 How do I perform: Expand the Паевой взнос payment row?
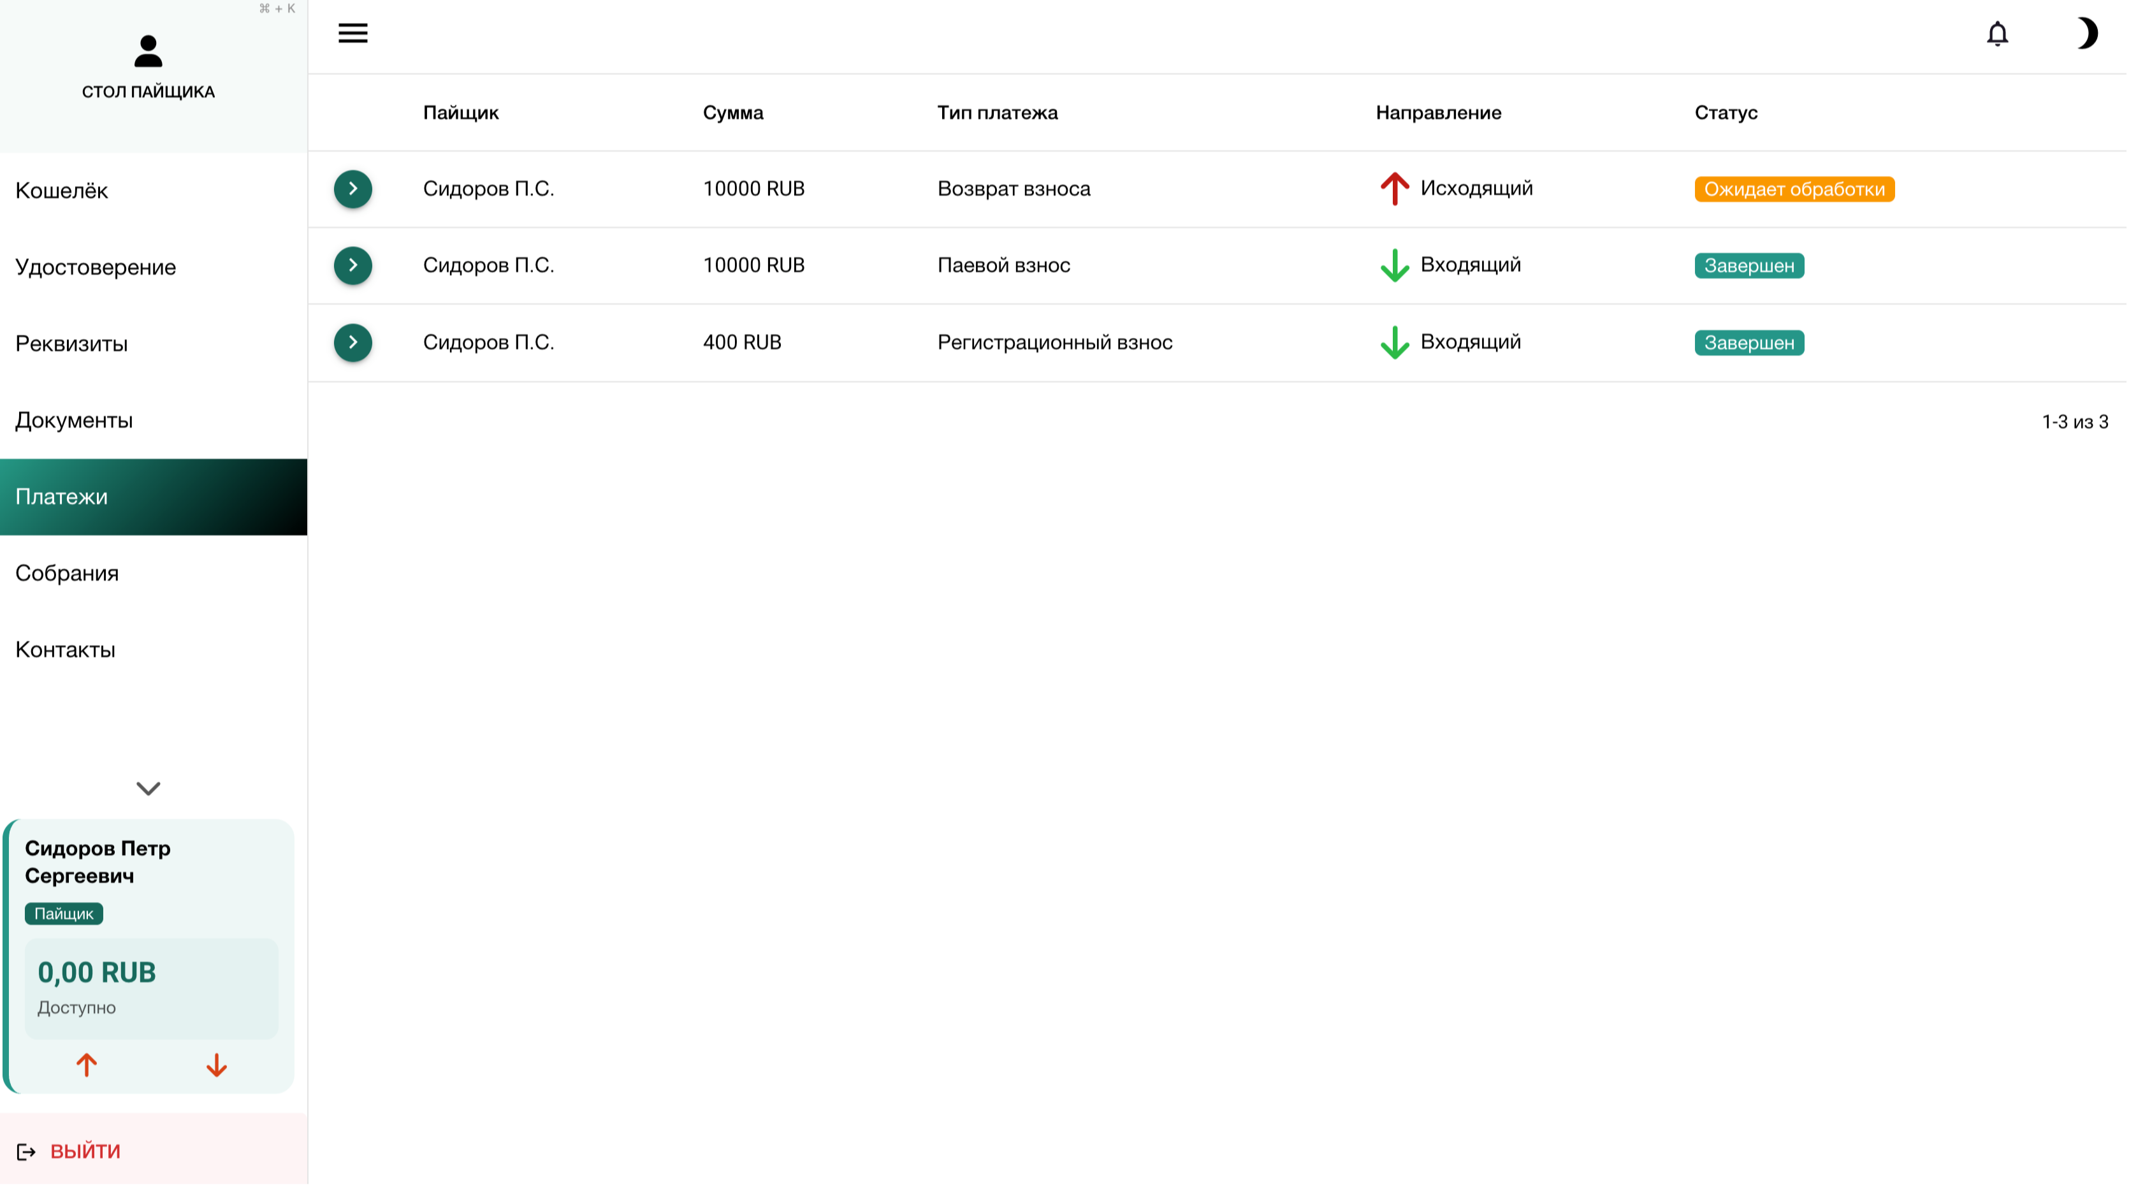[353, 266]
